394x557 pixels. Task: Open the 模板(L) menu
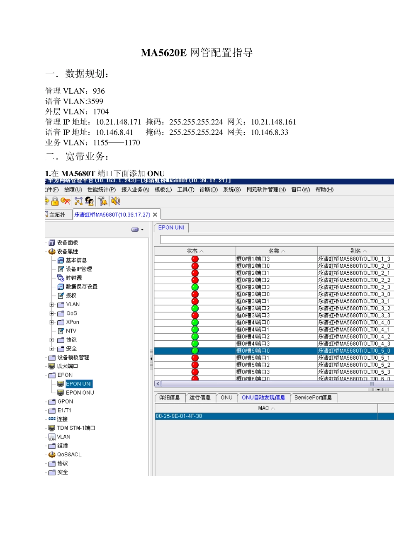click(x=163, y=190)
